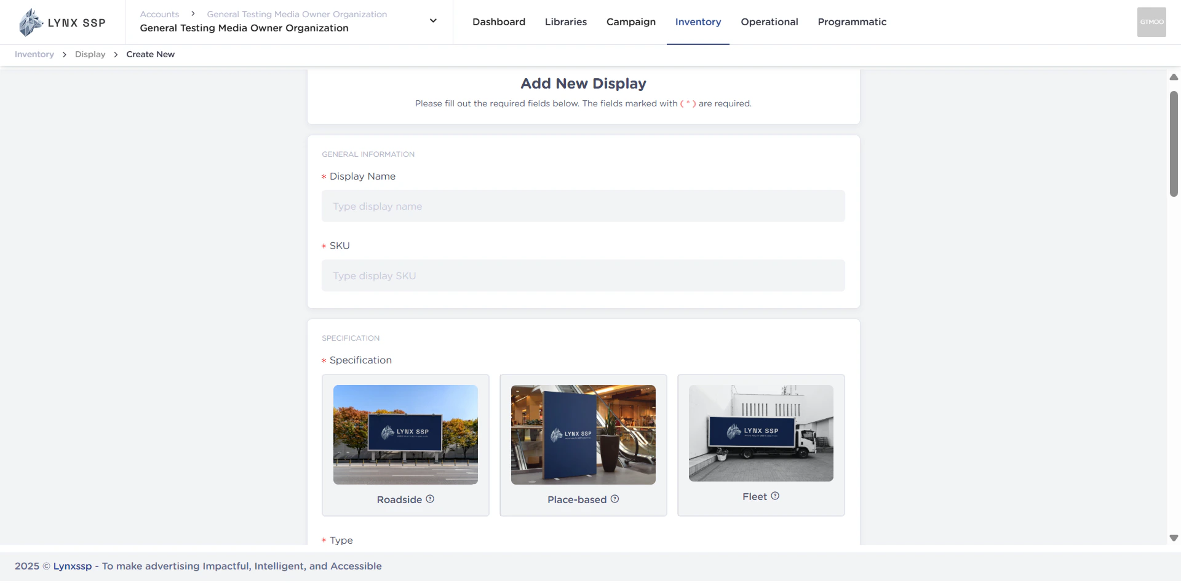Show info tooltip for Roadside
The width and height of the screenshot is (1181, 583).
(x=430, y=499)
